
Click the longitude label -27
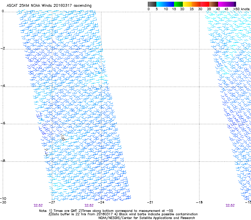point(52,202)
